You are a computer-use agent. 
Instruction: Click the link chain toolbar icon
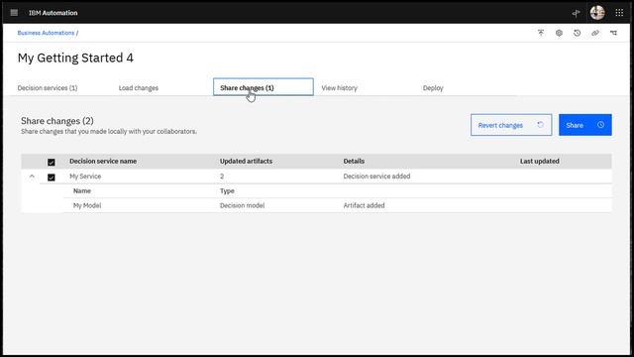point(595,33)
